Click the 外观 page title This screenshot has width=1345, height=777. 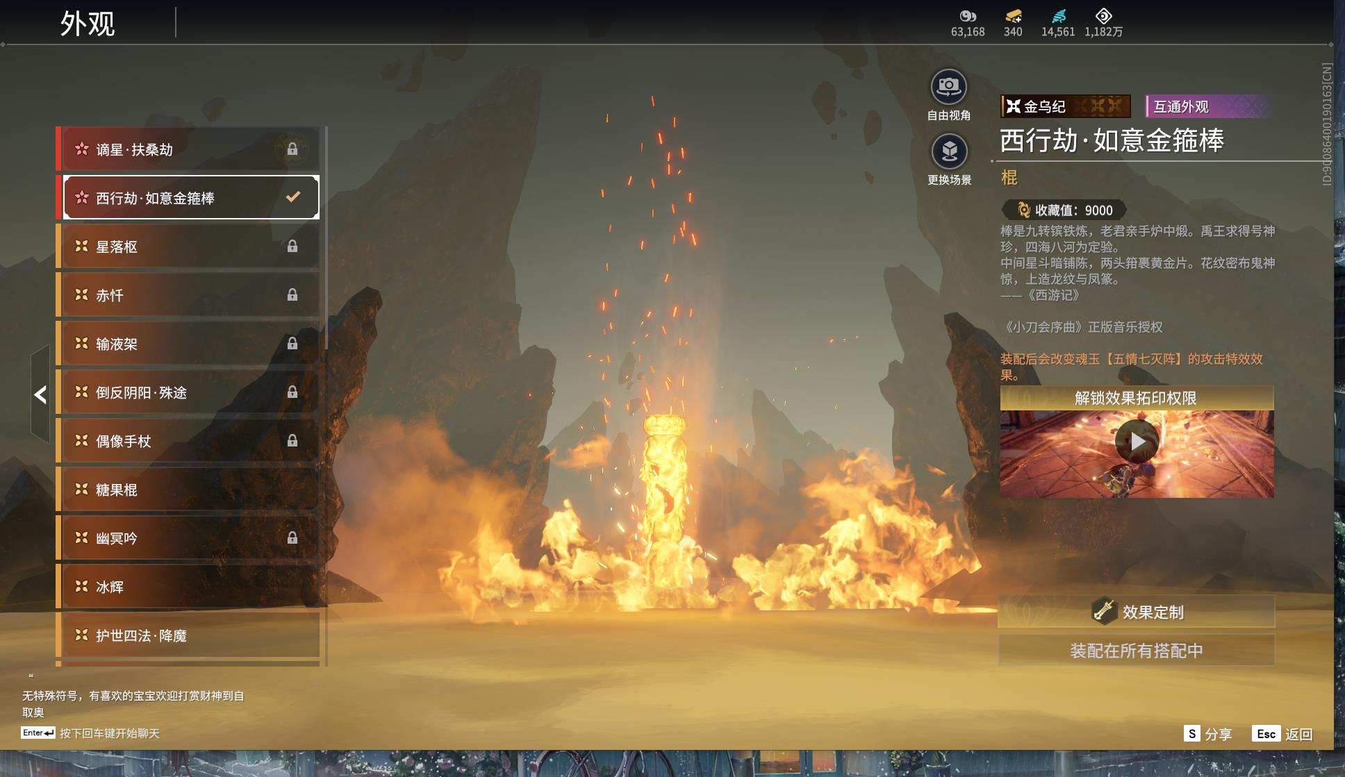coord(88,24)
